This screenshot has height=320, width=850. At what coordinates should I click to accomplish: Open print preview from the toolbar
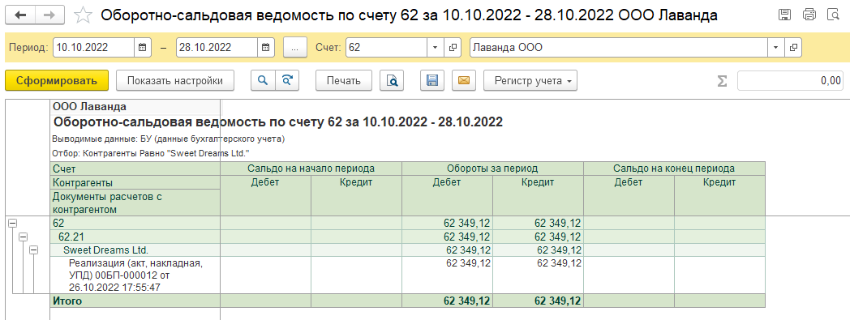tap(392, 81)
